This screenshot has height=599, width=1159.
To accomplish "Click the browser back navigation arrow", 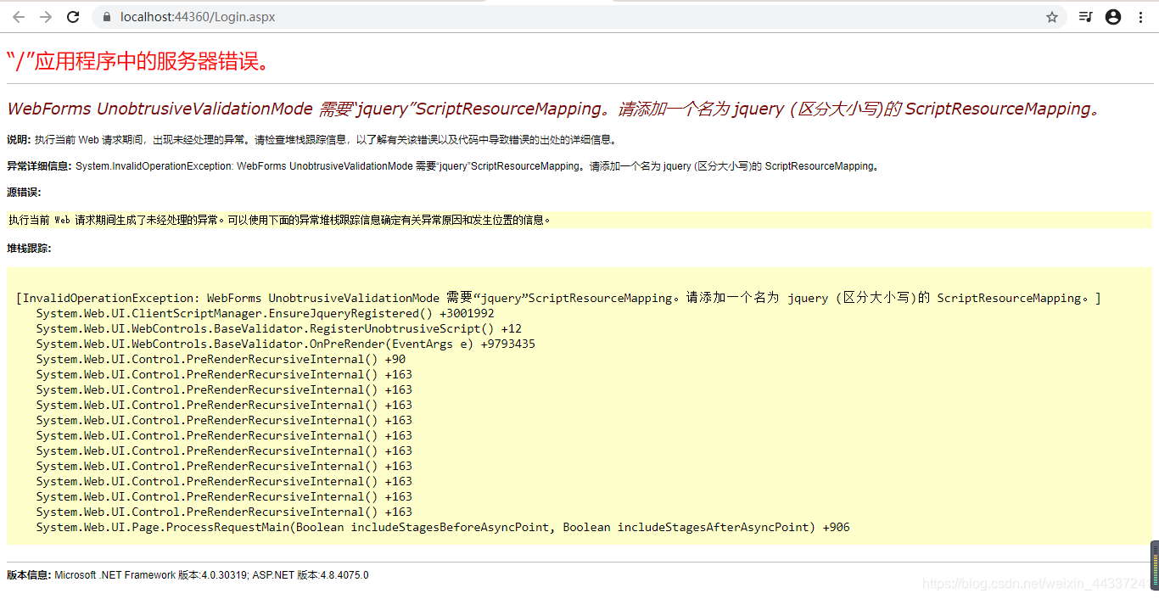I will pos(18,16).
